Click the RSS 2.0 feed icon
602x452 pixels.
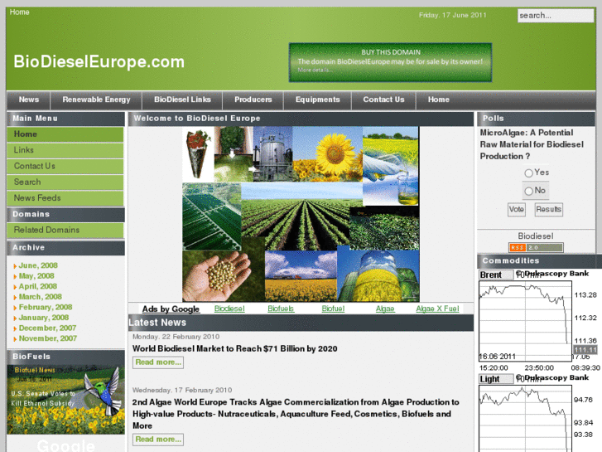coord(536,247)
